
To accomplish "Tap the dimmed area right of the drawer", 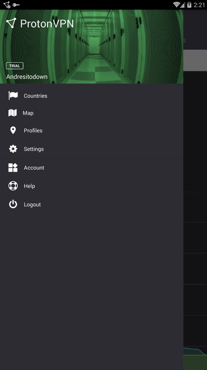I will [x=195, y=189].
